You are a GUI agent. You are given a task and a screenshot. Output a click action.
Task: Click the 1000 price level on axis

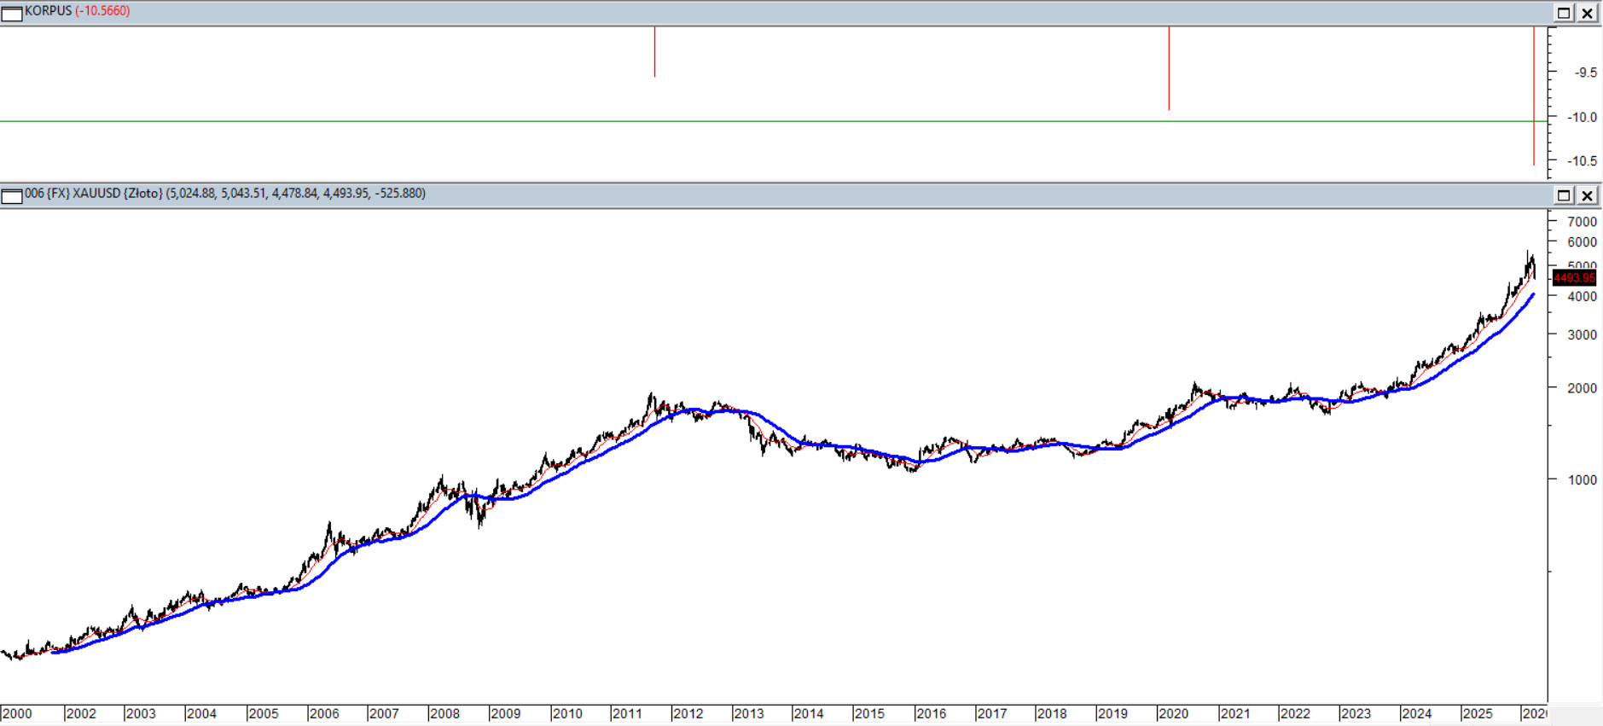coord(1582,480)
